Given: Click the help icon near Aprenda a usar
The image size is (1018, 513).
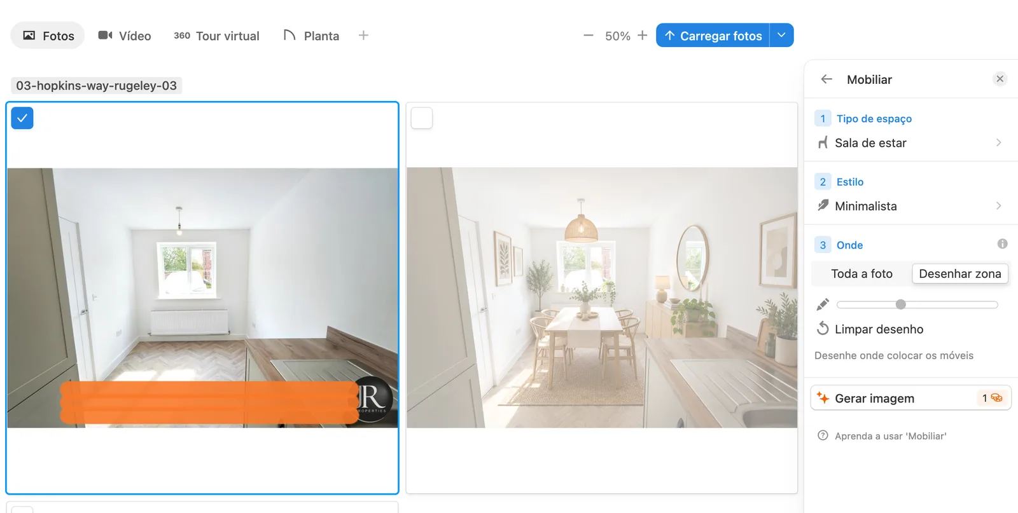Looking at the screenshot, I should [823, 435].
